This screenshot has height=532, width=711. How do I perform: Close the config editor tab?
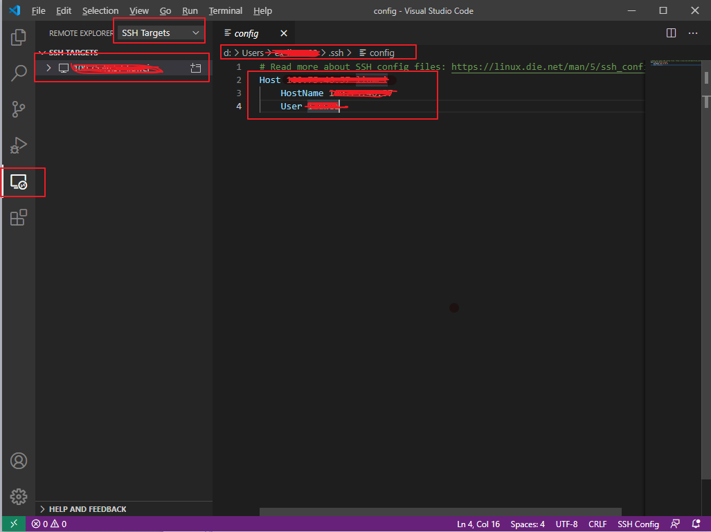point(284,33)
